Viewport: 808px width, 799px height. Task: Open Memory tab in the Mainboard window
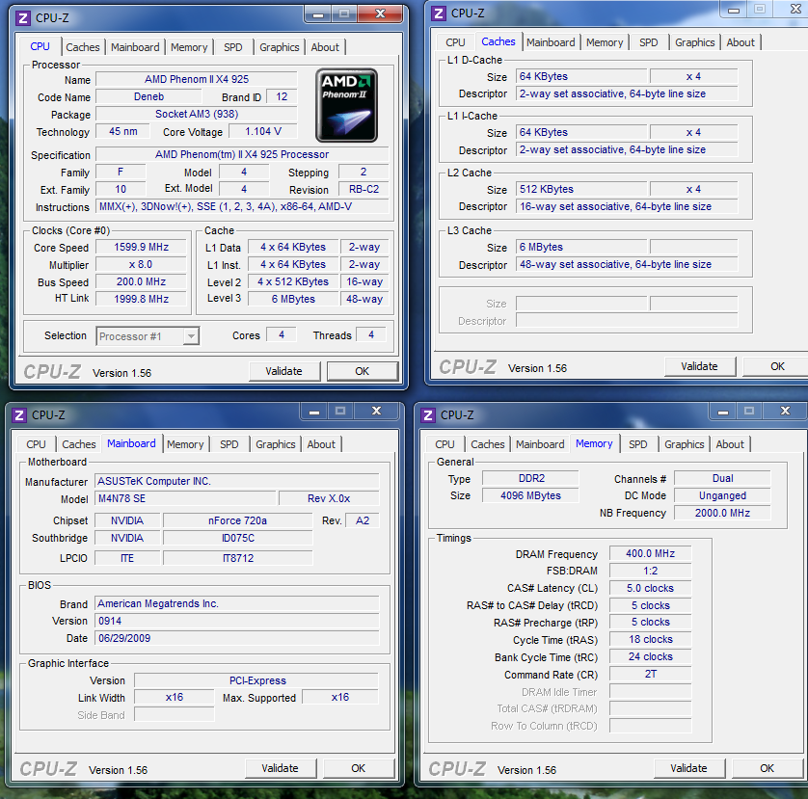pos(185,444)
